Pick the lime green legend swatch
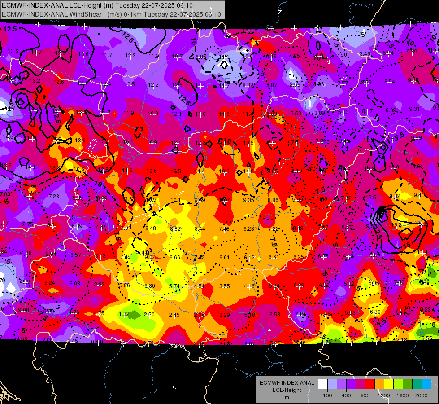The image size is (439, 404). 398,384
